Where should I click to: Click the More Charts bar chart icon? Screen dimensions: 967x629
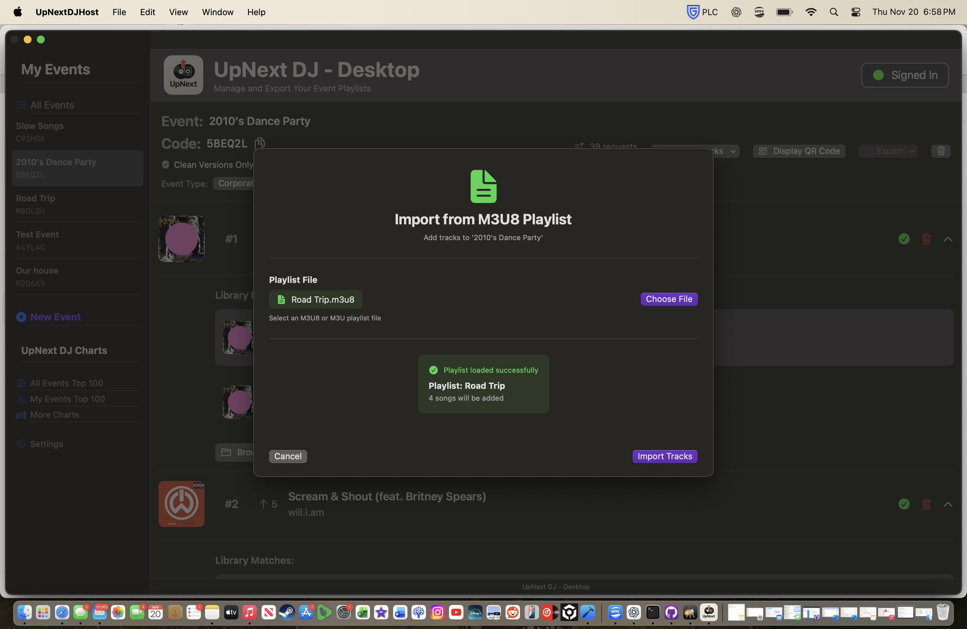[21, 415]
